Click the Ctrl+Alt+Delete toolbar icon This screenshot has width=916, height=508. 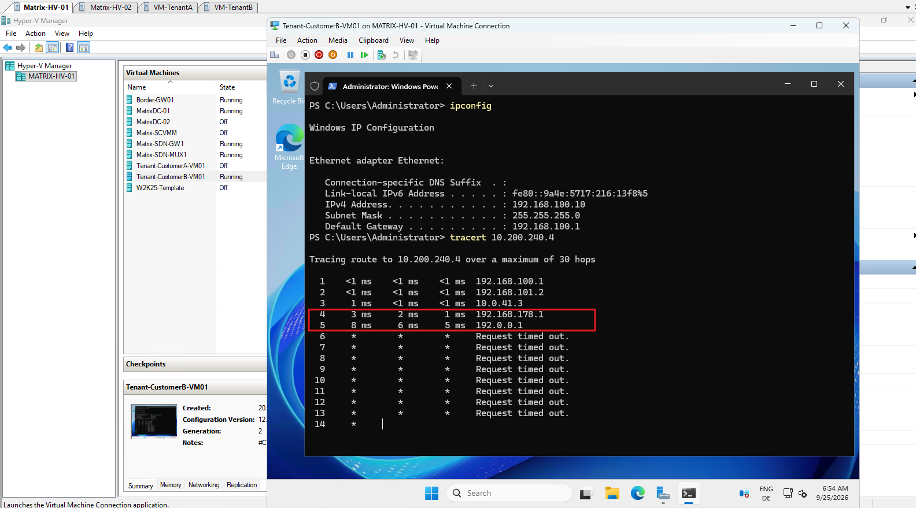coord(275,55)
